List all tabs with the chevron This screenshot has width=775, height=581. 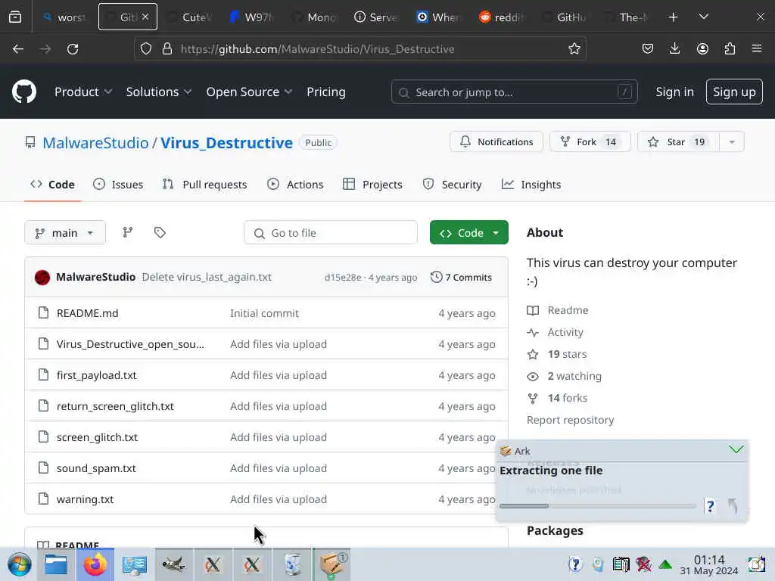click(703, 17)
